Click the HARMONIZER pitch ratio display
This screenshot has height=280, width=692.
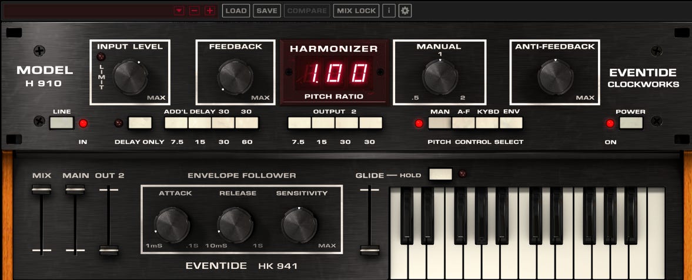point(334,73)
